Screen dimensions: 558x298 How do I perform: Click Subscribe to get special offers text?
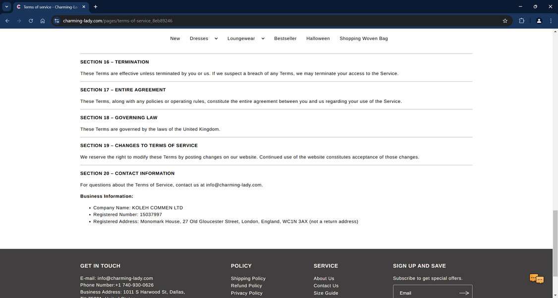click(428, 278)
